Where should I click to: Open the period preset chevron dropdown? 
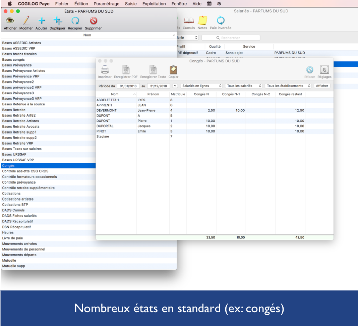tap(175, 86)
